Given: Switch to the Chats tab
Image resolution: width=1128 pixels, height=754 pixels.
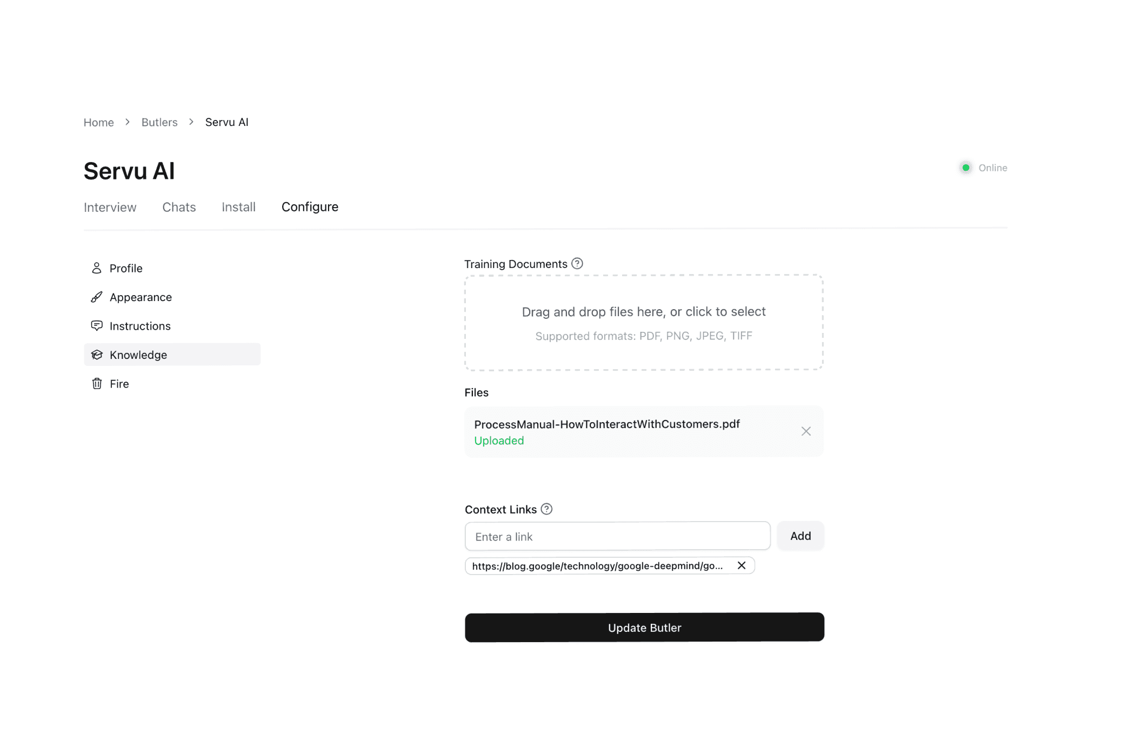Looking at the screenshot, I should [x=179, y=207].
